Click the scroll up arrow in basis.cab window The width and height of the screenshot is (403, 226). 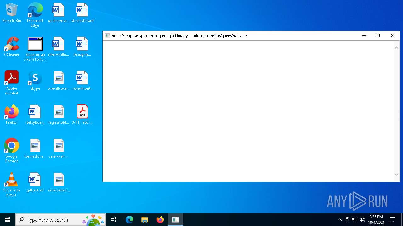(x=396, y=48)
